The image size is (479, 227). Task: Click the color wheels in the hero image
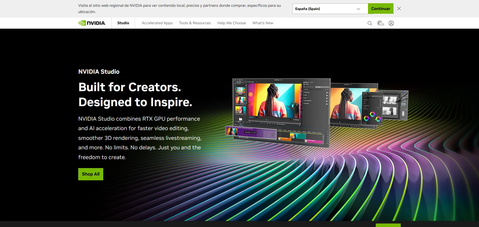tap(372, 117)
